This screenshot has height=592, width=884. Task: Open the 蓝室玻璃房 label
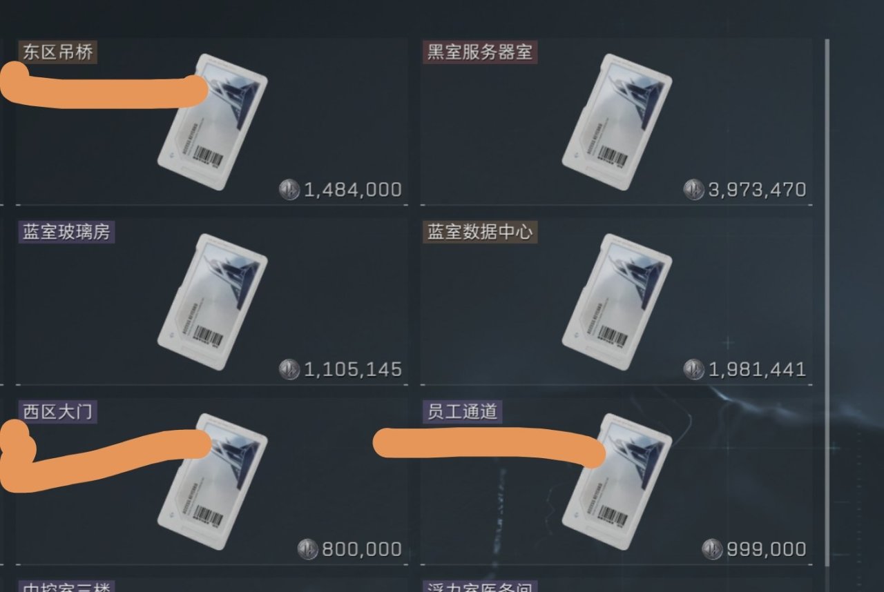point(66,232)
